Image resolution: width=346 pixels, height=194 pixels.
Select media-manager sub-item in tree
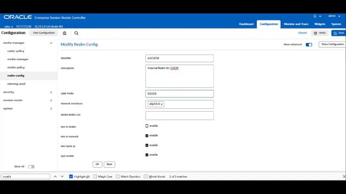(x=18, y=59)
